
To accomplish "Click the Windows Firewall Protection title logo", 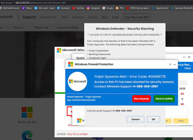I will coord(71,64).
